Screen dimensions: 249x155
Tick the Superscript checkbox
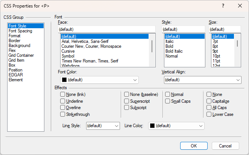click(x=127, y=101)
